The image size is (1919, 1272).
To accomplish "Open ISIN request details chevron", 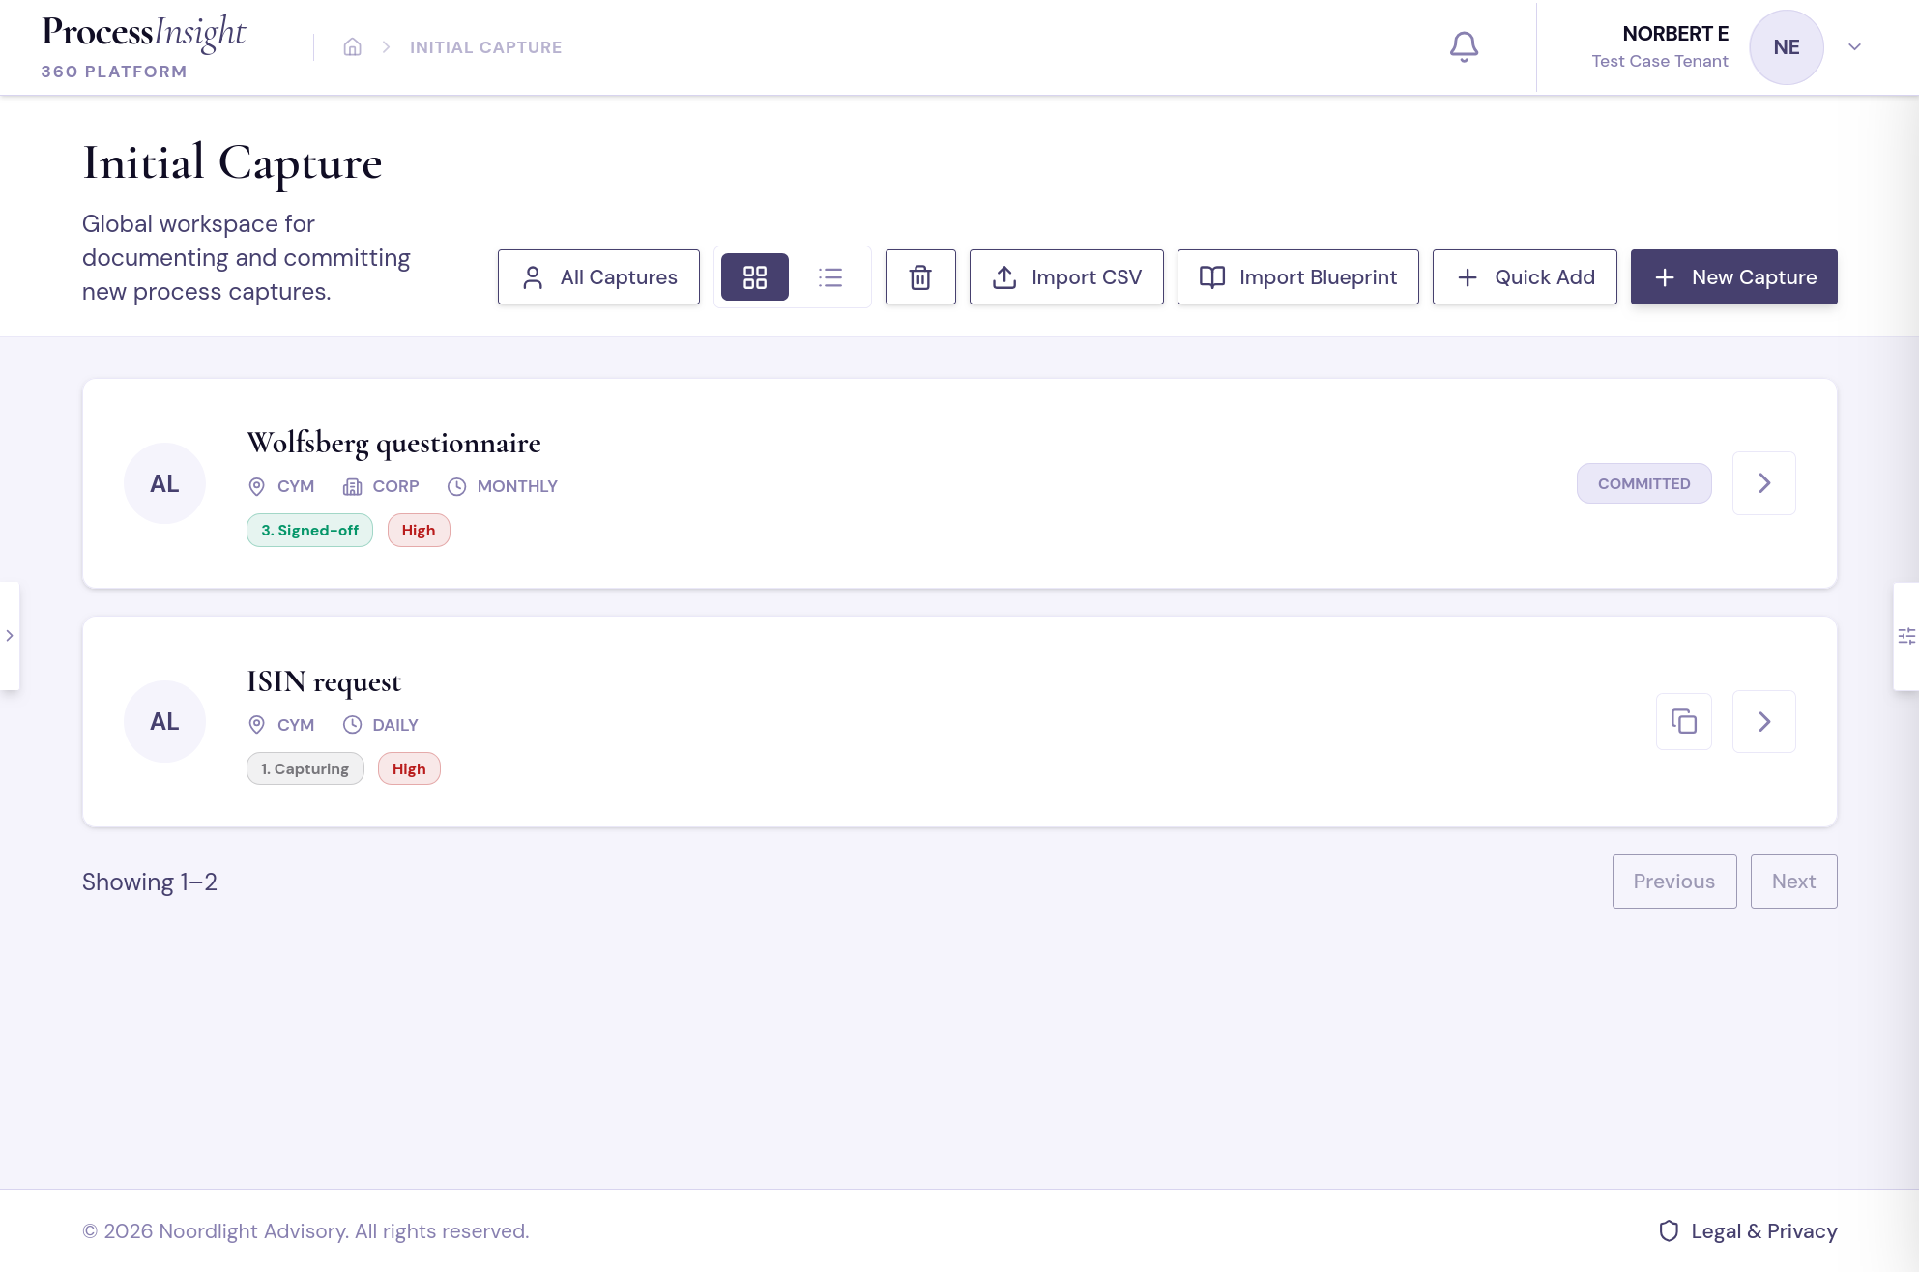I will point(1763,721).
